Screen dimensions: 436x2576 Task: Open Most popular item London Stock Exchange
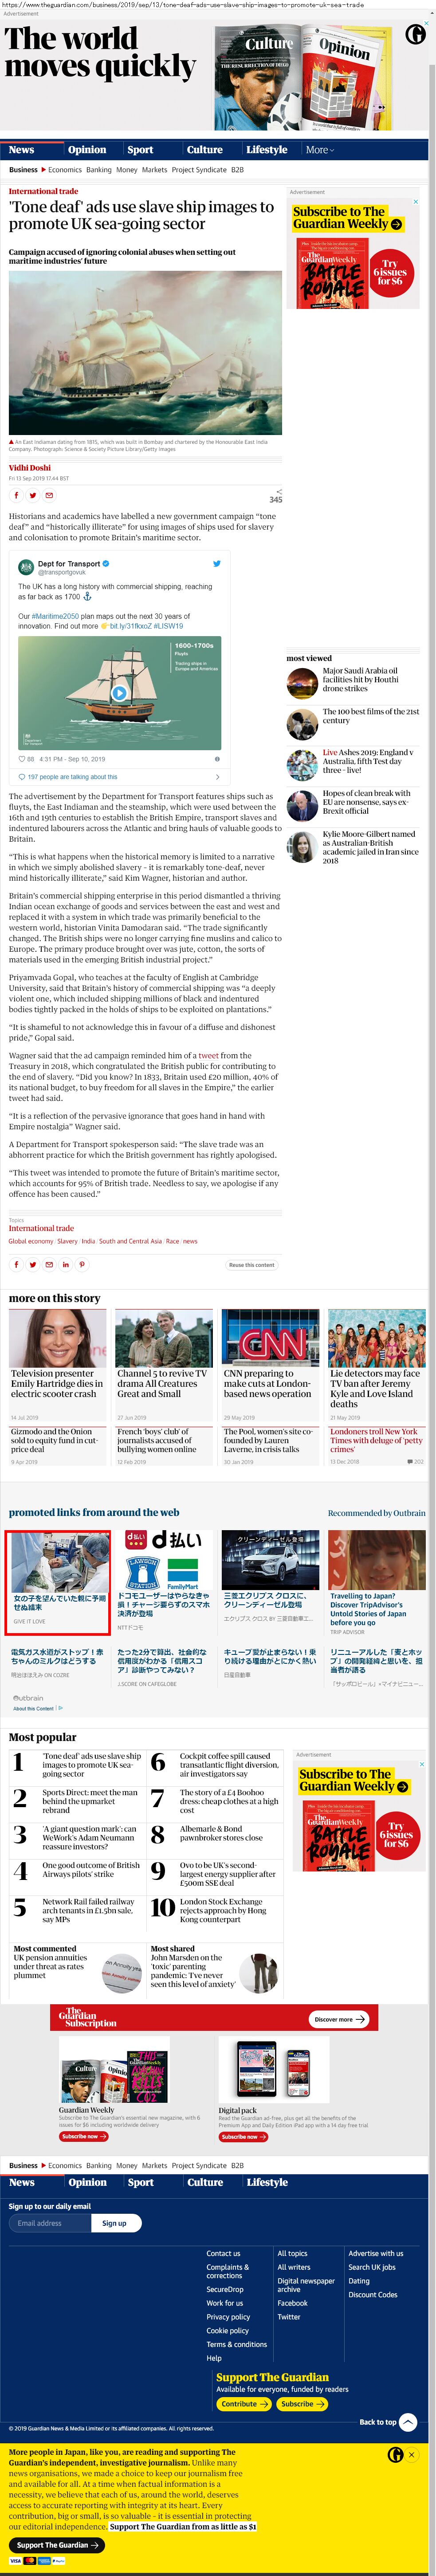tap(223, 1910)
